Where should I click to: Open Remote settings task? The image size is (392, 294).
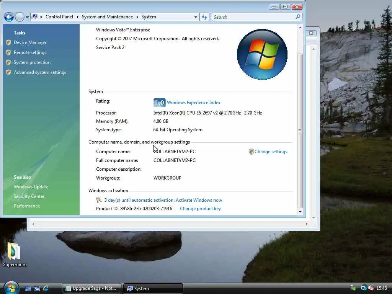tap(30, 52)
